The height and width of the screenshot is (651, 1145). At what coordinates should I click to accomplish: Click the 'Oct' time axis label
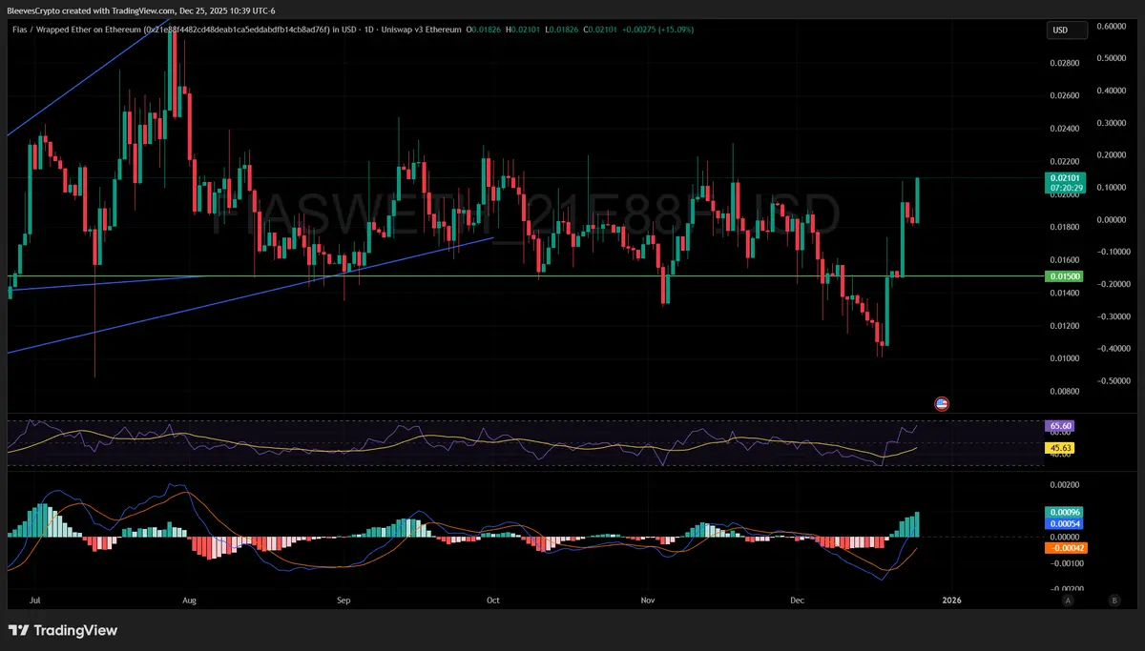click(493, 601)
